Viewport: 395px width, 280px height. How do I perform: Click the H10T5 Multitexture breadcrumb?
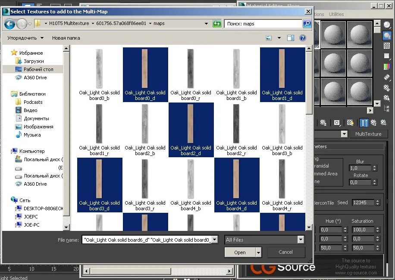[69, 23]
